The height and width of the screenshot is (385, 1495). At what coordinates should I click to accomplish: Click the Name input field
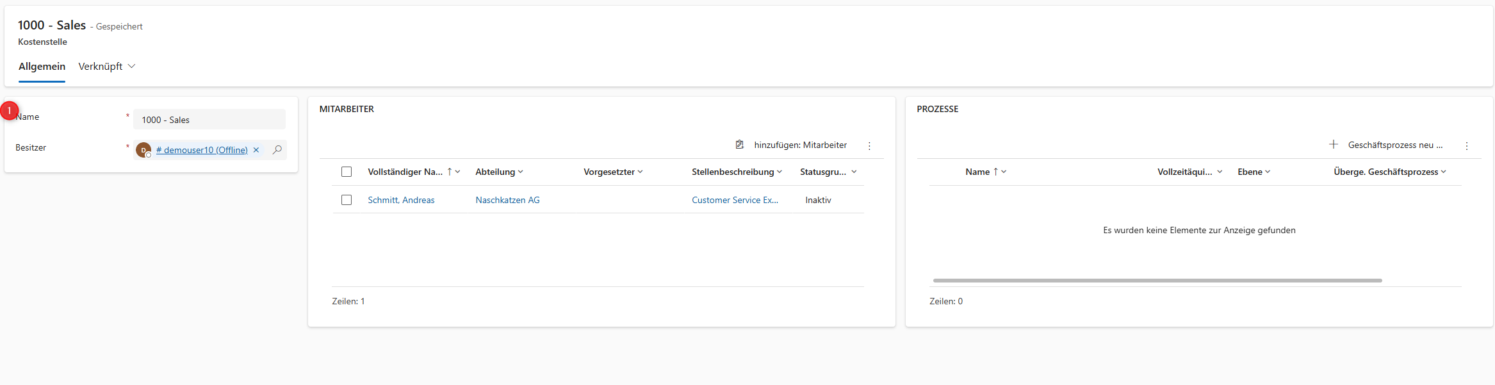[x=209, y=120]
